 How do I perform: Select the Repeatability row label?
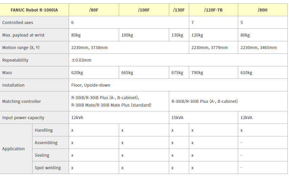(x=15, y=60)
